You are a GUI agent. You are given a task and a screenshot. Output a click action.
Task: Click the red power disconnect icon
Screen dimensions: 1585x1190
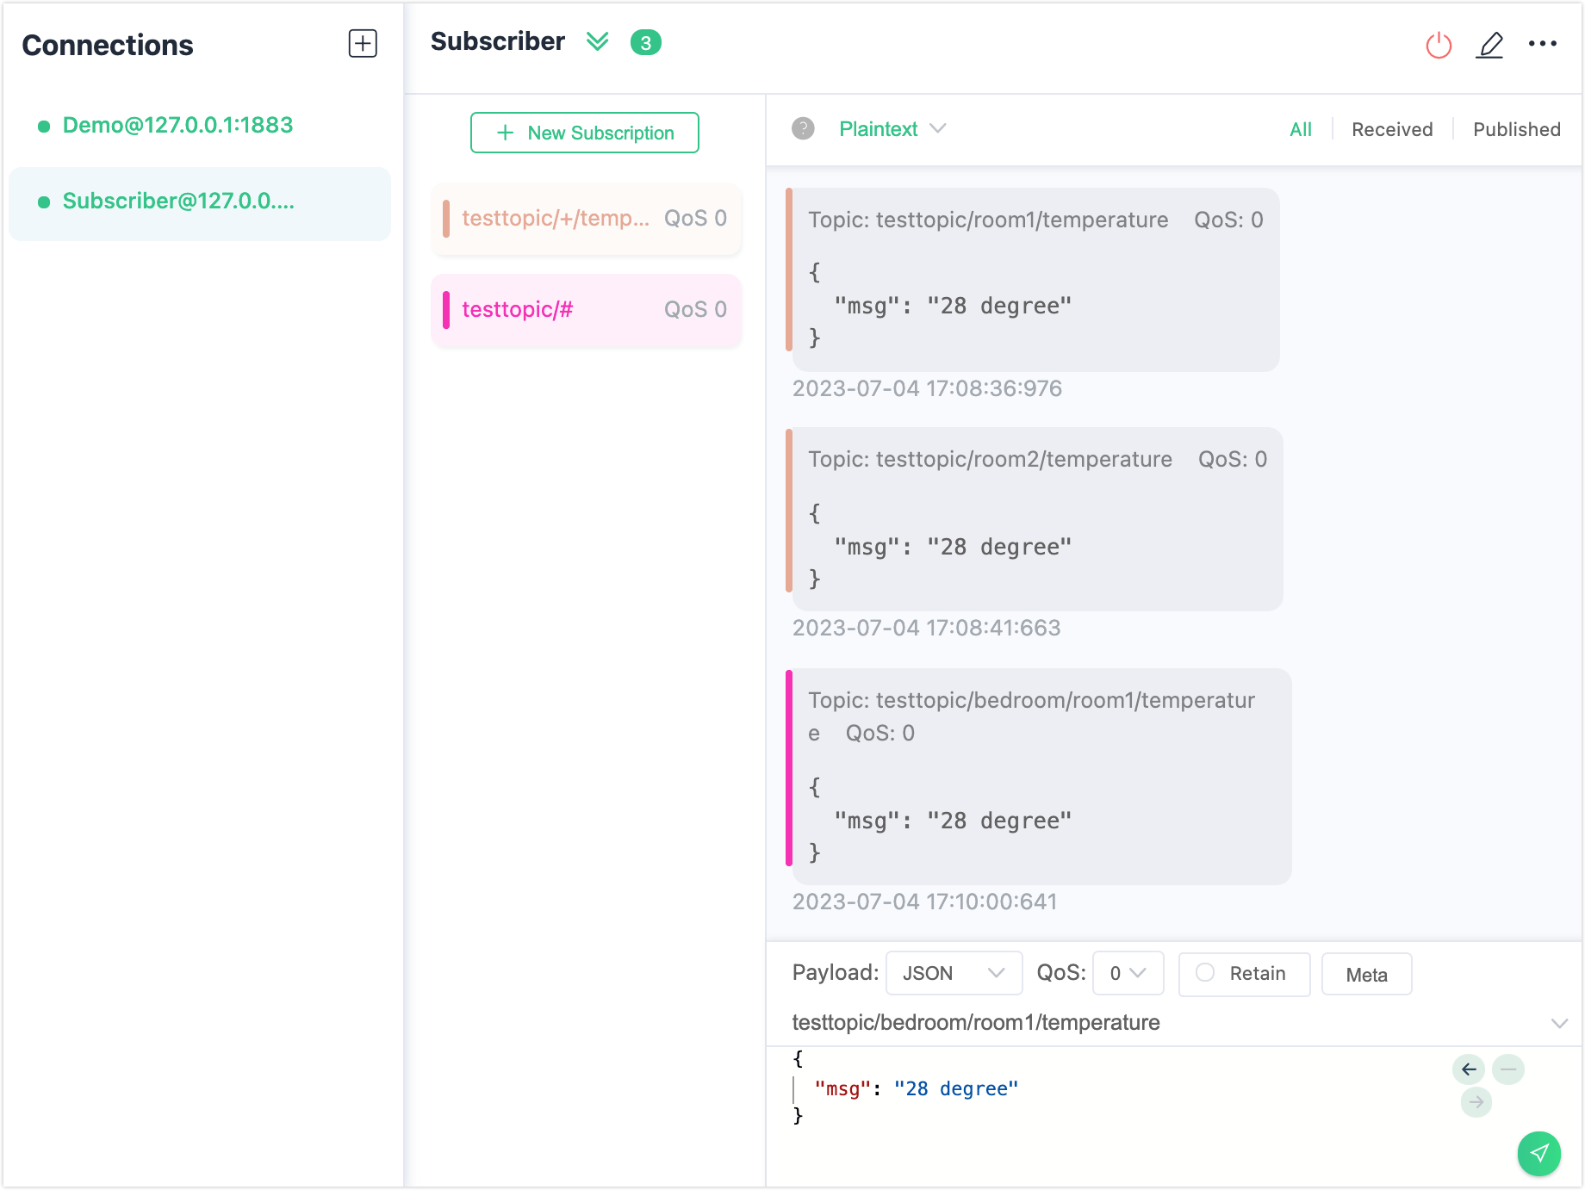point(1439,45)
